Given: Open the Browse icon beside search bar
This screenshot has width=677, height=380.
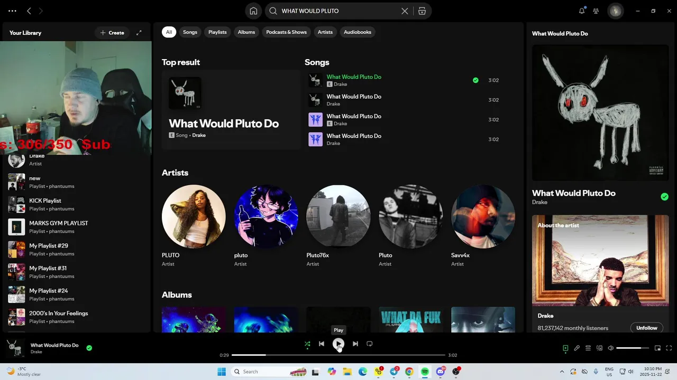Looking at the screenshot, I should pyautogui.click(x=422, y=11).
